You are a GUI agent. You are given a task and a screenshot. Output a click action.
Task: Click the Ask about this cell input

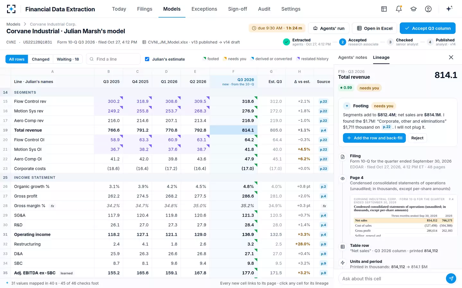pos(392,279)
